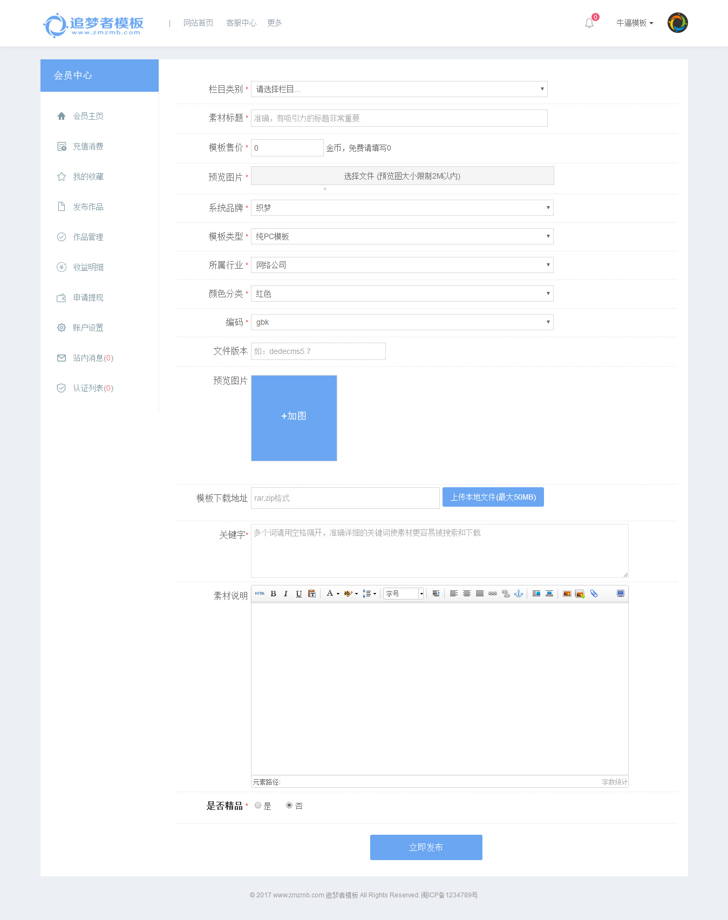Open the 栏目类别 category dropdown
The image size is (728, 920).
tap(399, 89)
